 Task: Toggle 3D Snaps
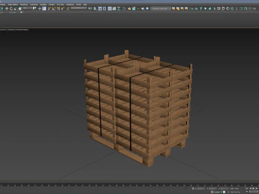pos(49,9)
